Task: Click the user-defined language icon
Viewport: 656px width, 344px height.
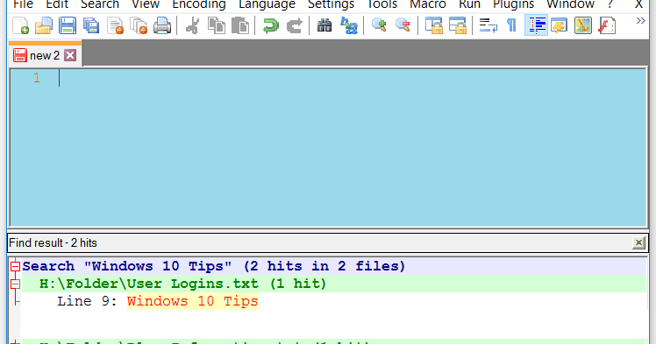Action: coord(560,26)
